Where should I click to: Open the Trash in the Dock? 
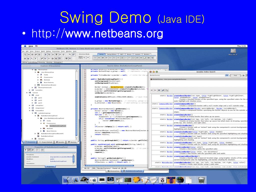[x=201, y=180]
